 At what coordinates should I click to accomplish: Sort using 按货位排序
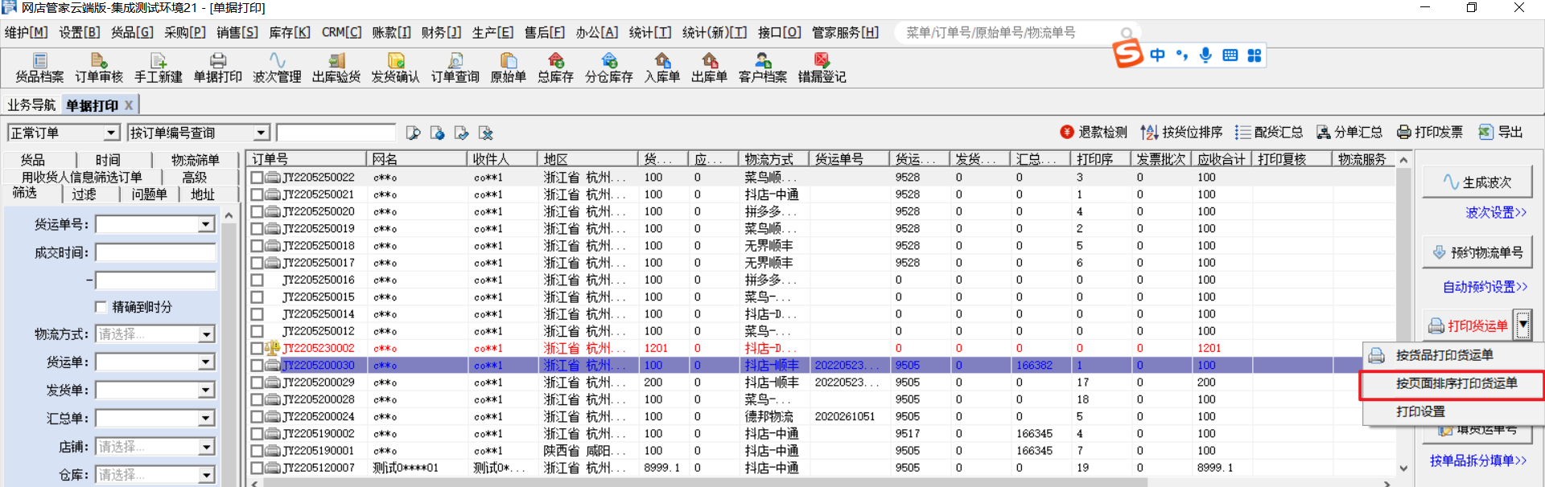pos(1182,132)
